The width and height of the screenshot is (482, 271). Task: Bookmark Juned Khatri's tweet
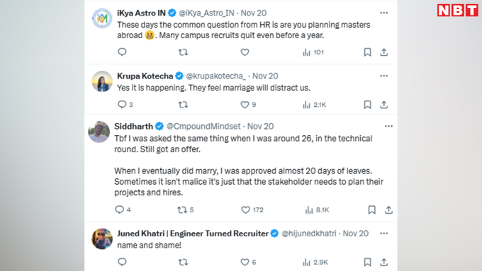(x=367, y=262)
